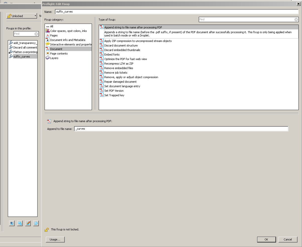The height and width of the screenshot is (247, 302).
Task: Click the PDF icon of Embed fonts
Action: pyautogui.click(x=102, y=54)
